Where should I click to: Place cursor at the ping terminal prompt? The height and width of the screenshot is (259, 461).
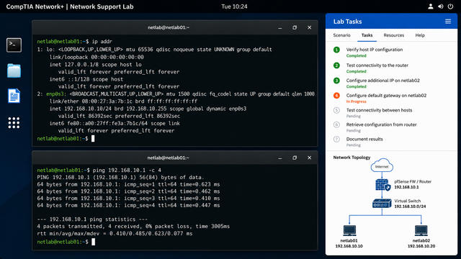[93, 242]
